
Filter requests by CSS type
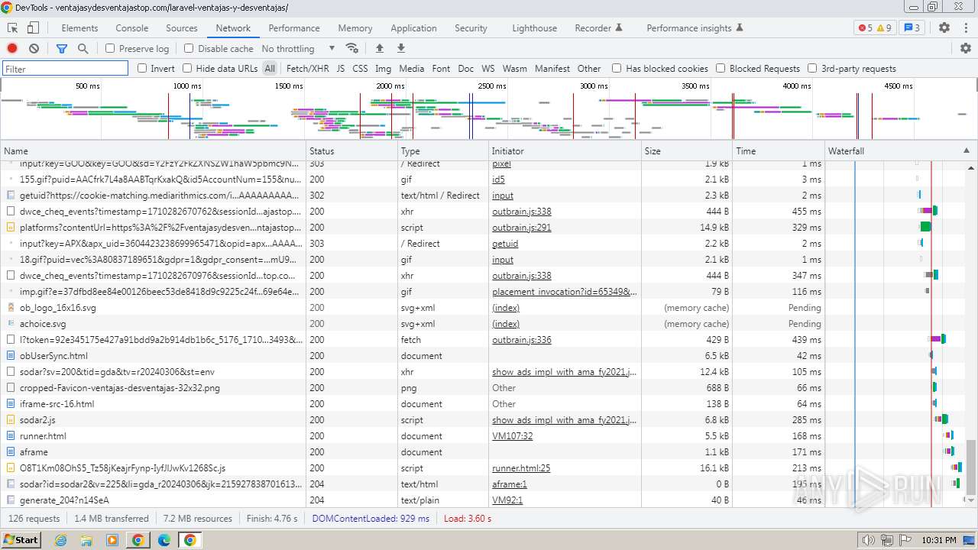[360, 68]
